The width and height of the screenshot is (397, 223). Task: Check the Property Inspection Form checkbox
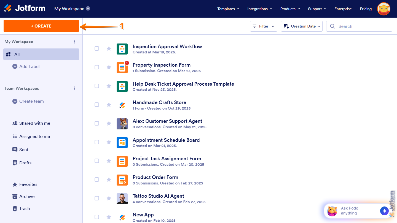click(97, 67)
